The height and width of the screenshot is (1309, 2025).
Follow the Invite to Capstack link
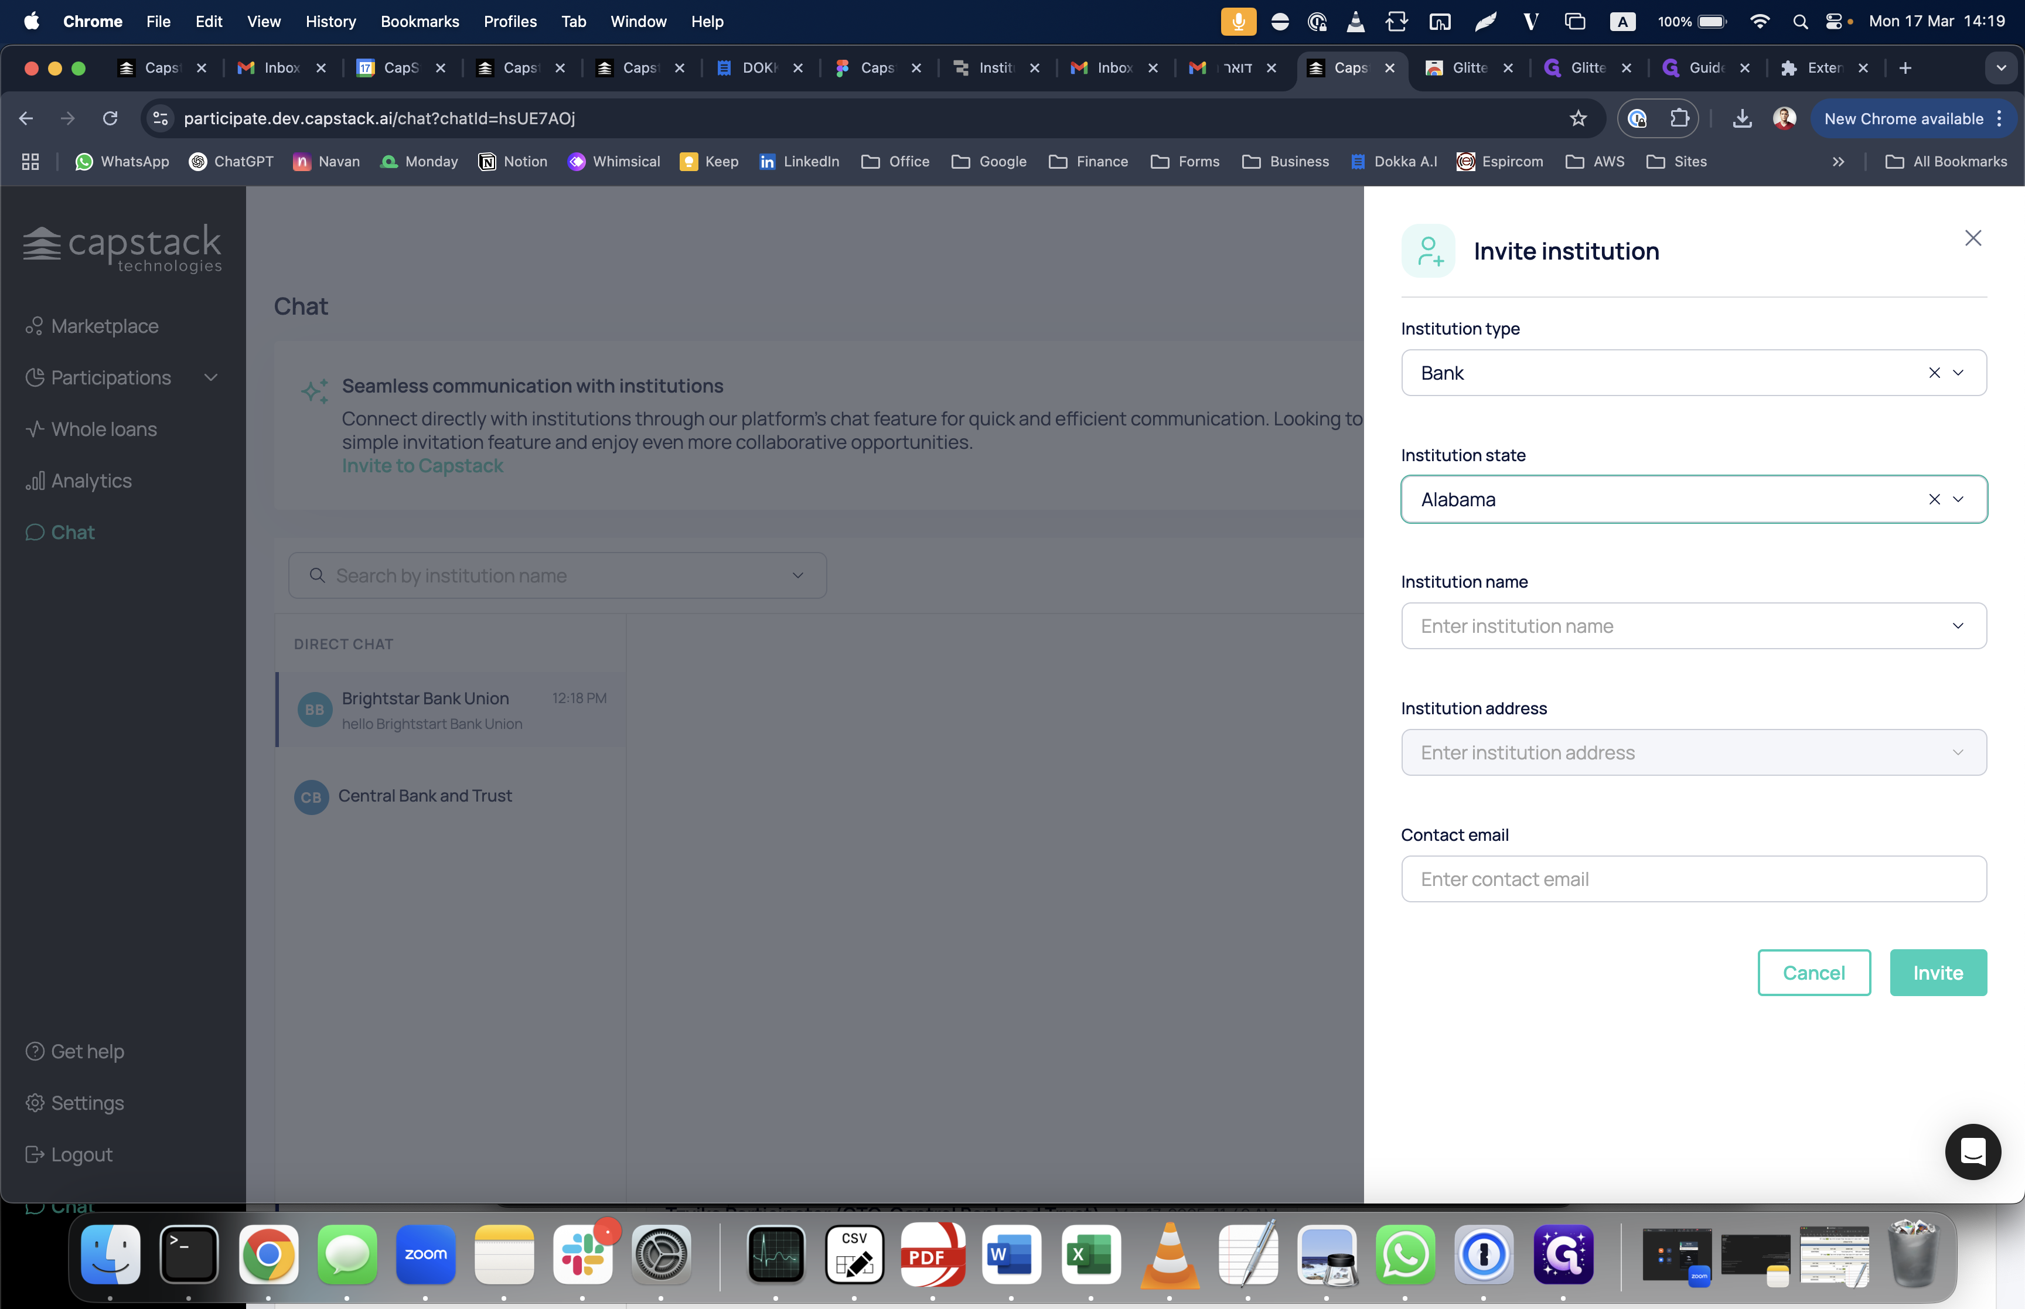(x=422, y=466)
